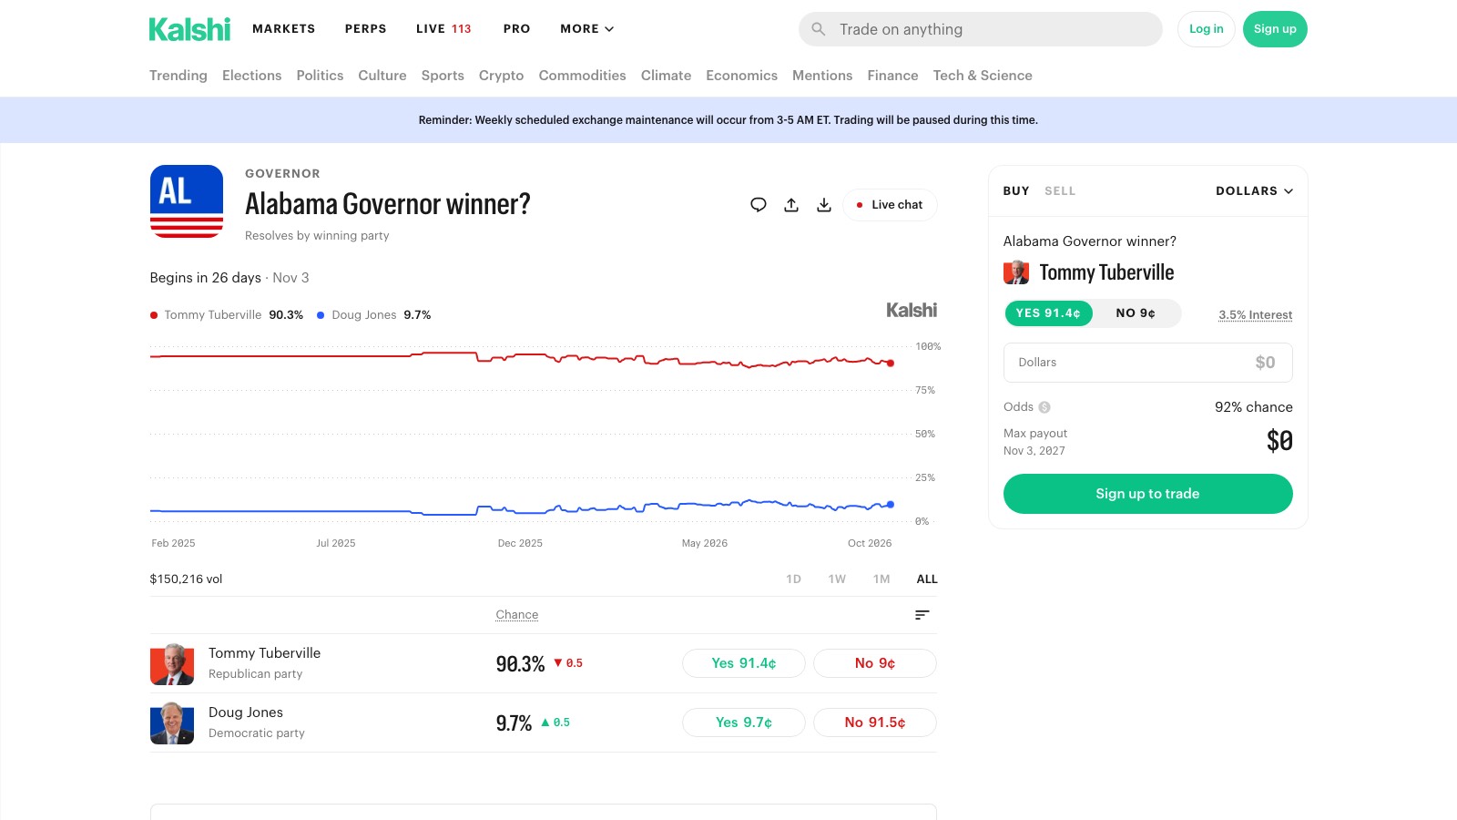Screen dimensions: 1457x820
Task: Focus the Trade on anything search box
Action: click(x=981, y=29)
